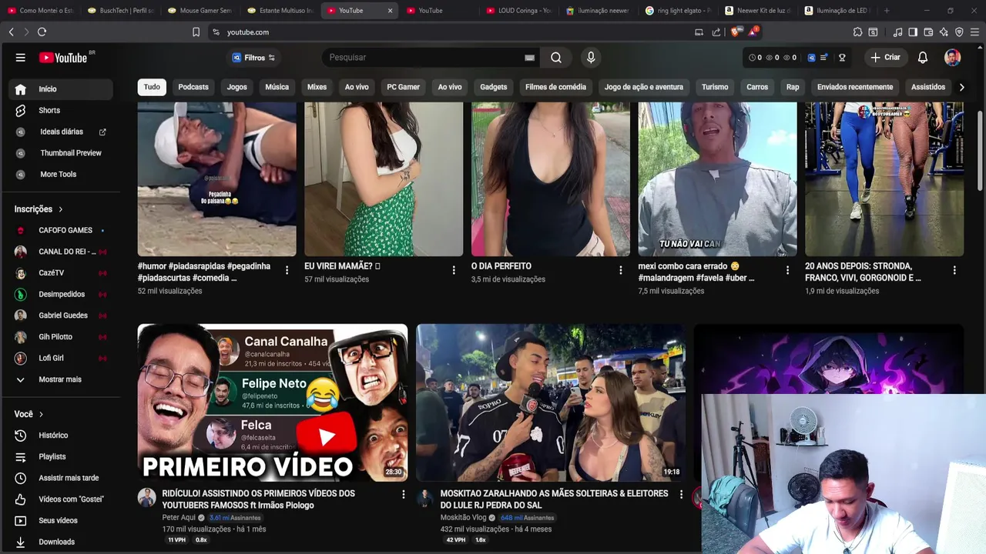The height and width of the screenshot is (554, 986).
Task: Click the share icon in the address bar
Action: (x=716, y=32)
